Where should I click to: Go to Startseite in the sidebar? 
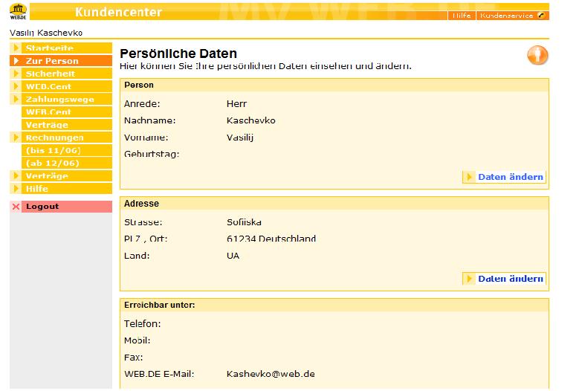tap(50, 48)
